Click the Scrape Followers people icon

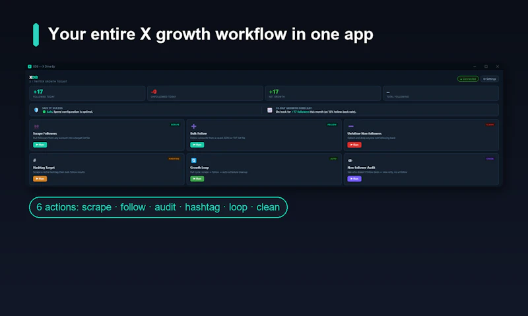click(x=36, y=127)
